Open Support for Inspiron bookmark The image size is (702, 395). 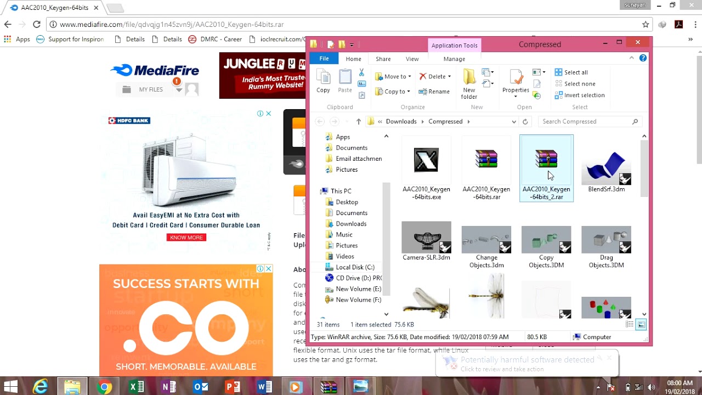70,39
